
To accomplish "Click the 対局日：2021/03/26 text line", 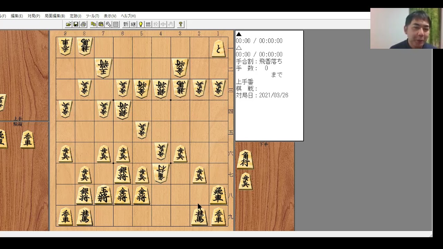I will tap(262, 95).
